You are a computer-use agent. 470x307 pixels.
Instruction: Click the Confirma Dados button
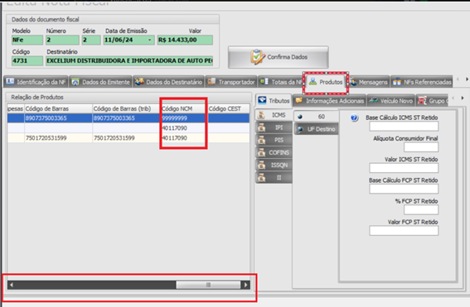pyautogui.click(x=279, y=57)
